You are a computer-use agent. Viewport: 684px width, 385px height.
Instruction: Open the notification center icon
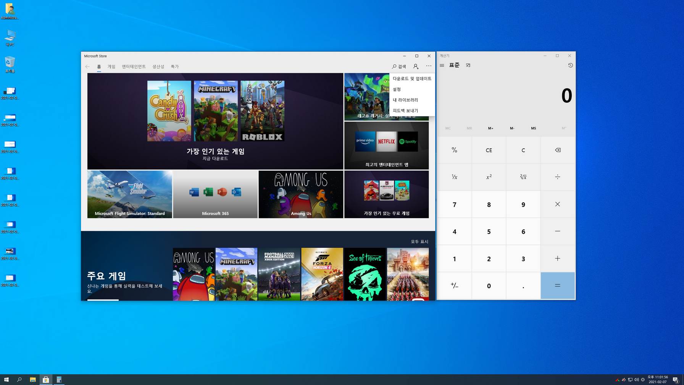click(676, 380)
